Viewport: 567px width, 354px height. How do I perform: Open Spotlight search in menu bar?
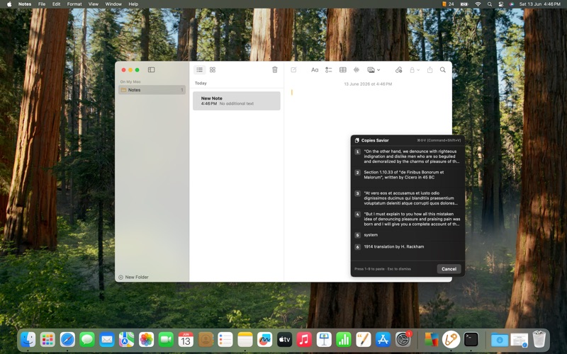[489, 4]
